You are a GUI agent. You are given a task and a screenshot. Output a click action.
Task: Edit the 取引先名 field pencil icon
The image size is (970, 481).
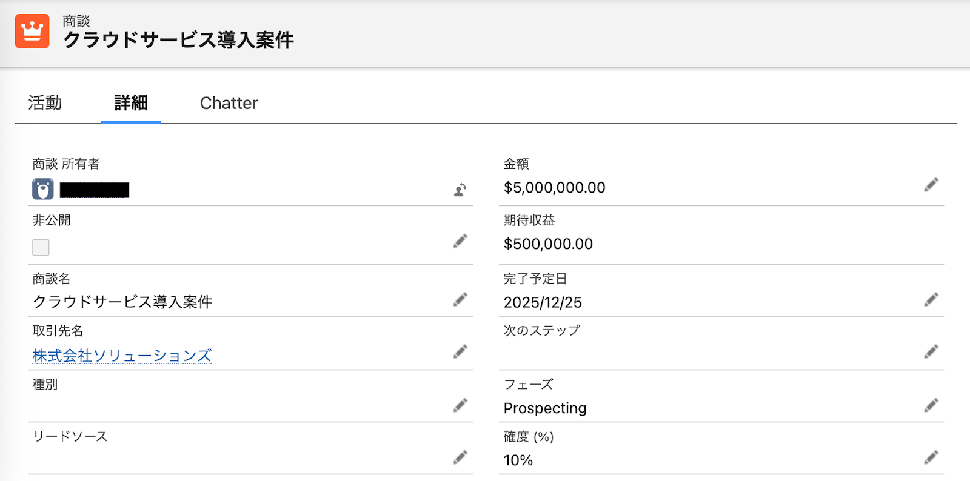[x=460, y=351]
